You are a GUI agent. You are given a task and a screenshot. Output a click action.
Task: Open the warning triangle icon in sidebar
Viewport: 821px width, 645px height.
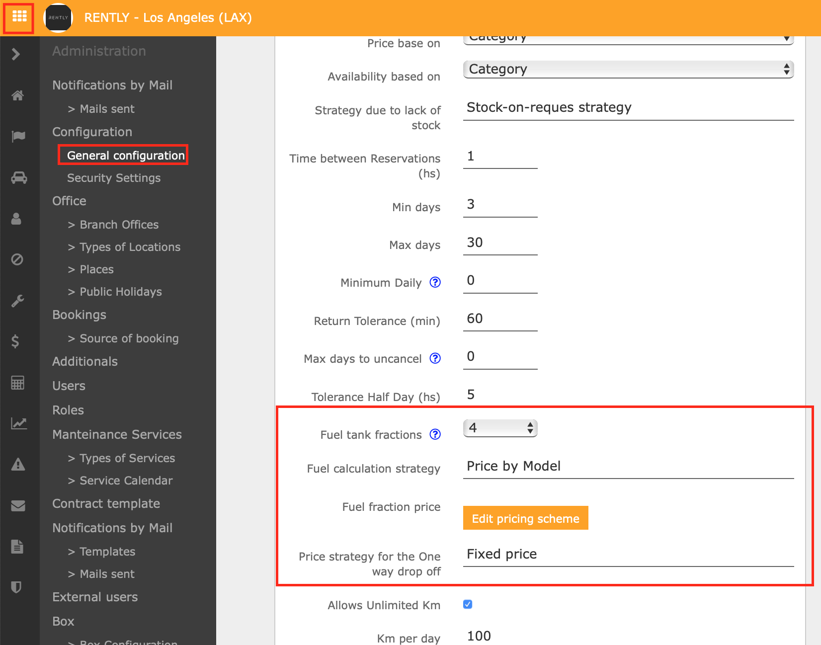coord(18,465)
